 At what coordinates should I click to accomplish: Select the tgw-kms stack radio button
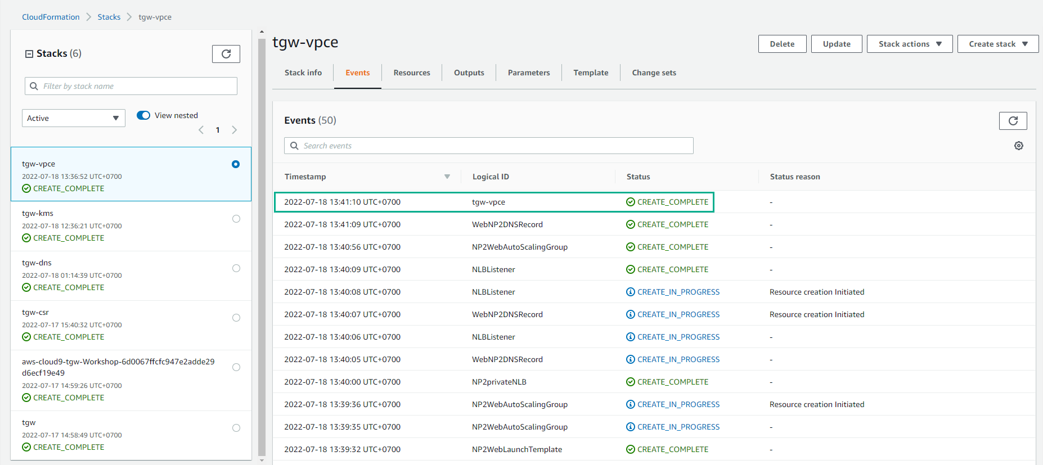pyautogui.click(x=236, y=219)
